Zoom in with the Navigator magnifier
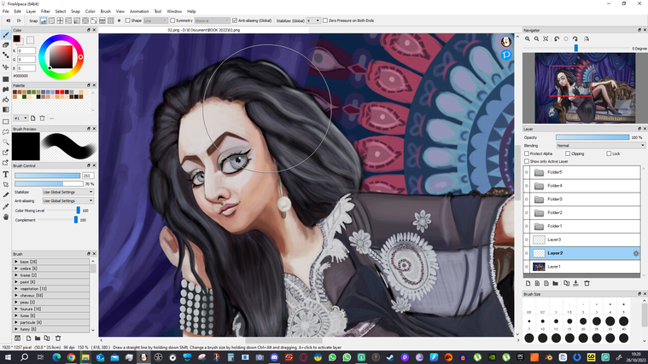The image size is (648, 364). pyautogui.click(x=528, y=38)
